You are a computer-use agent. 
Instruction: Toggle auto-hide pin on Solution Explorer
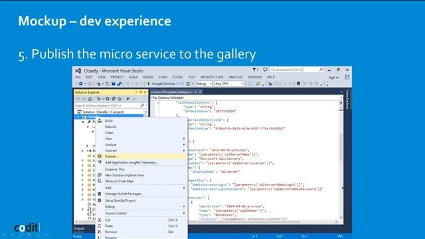[x=140, y=92]
